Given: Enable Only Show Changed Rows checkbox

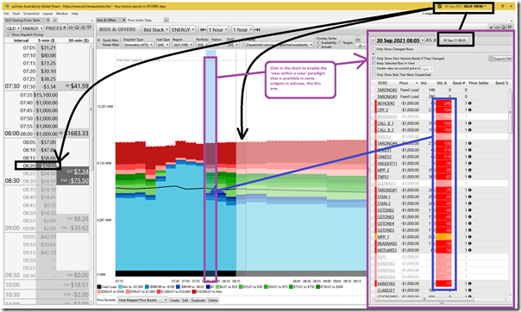Looking at the screenshot, I should [x=373, y=49].
